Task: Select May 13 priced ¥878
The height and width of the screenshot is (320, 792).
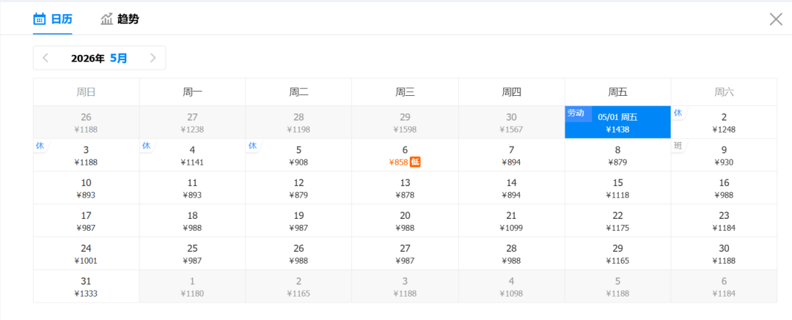Action: click(405, 188)
